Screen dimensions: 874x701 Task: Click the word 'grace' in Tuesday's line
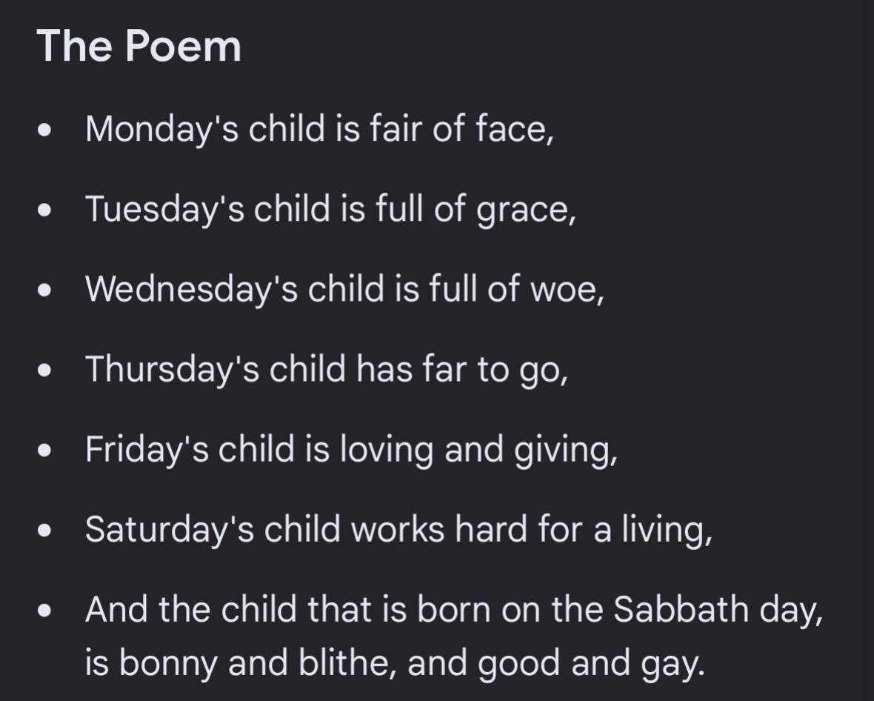522,212
